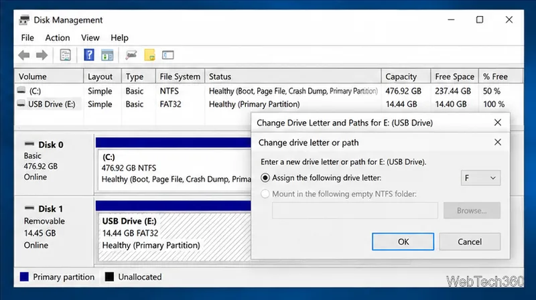
Task: Click the Cancel button
Action: pyautogui.click(x=470, y=242)
